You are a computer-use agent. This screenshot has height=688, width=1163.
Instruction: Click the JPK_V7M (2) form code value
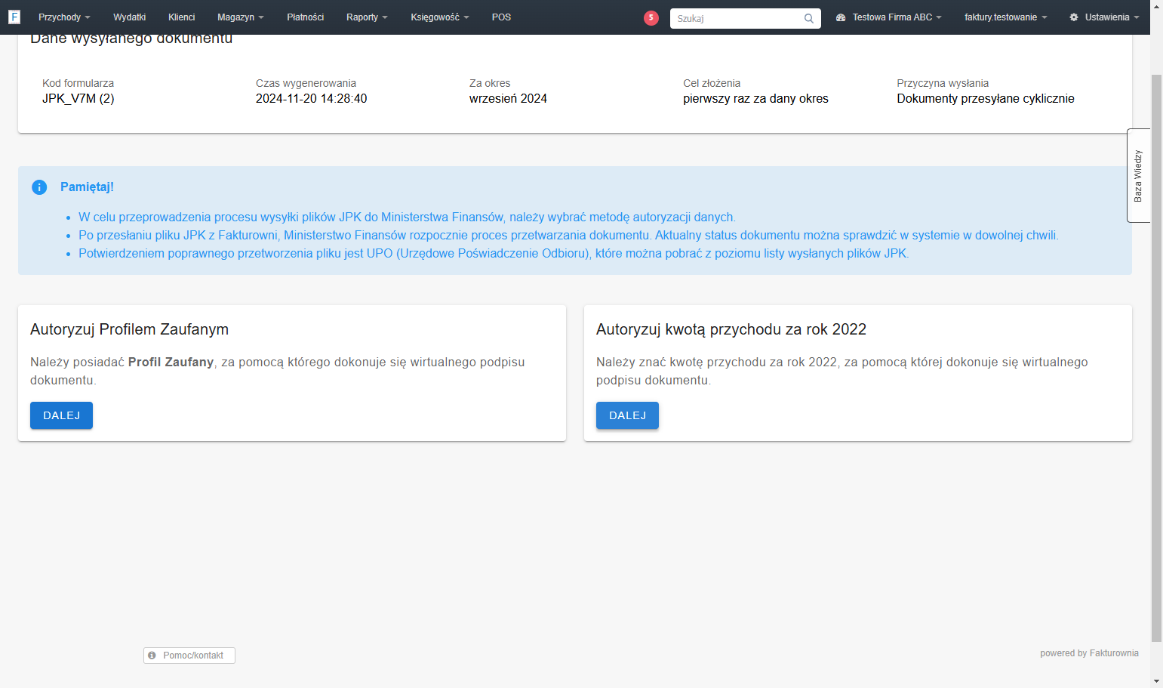[78, 99]
